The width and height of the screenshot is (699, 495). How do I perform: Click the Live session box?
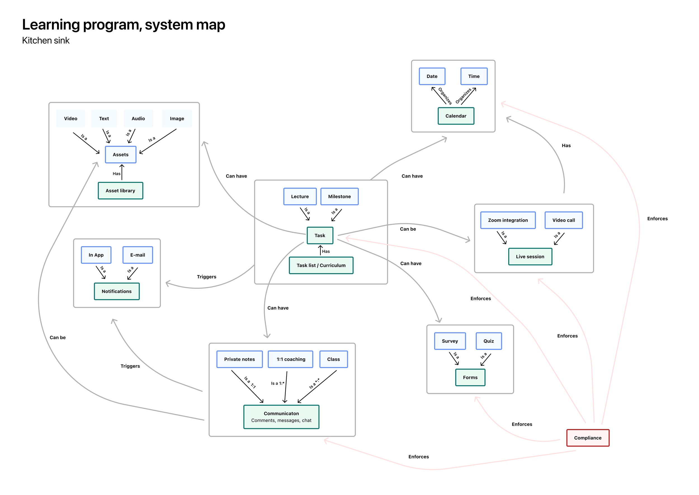pyautogui.click(x=530, y=256)
